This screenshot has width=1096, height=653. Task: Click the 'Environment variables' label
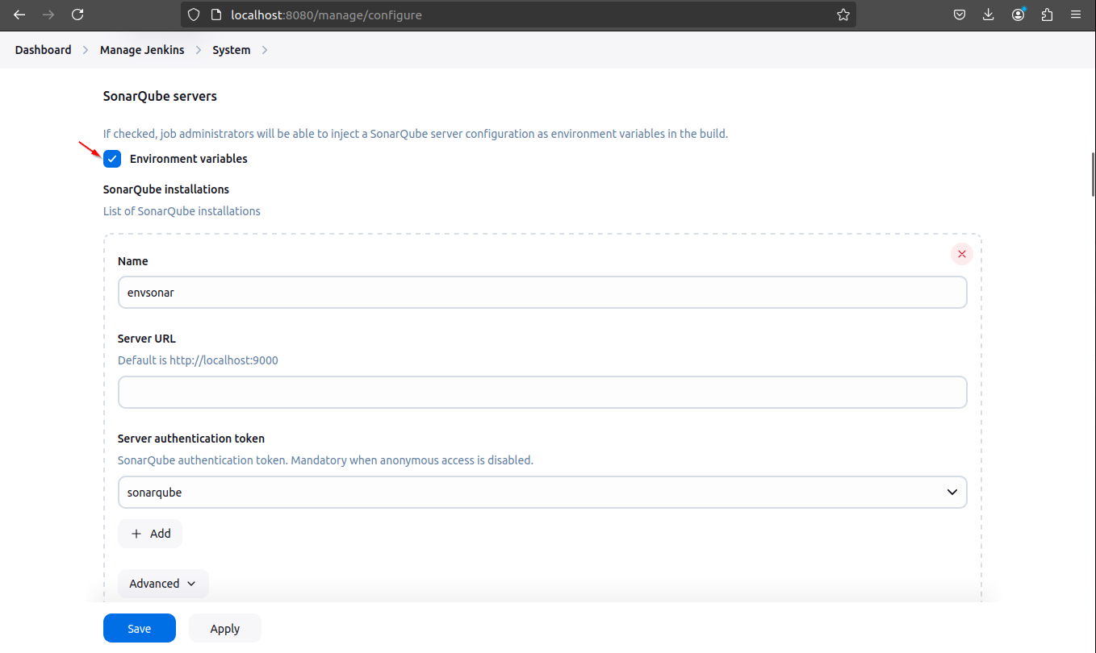189,159
